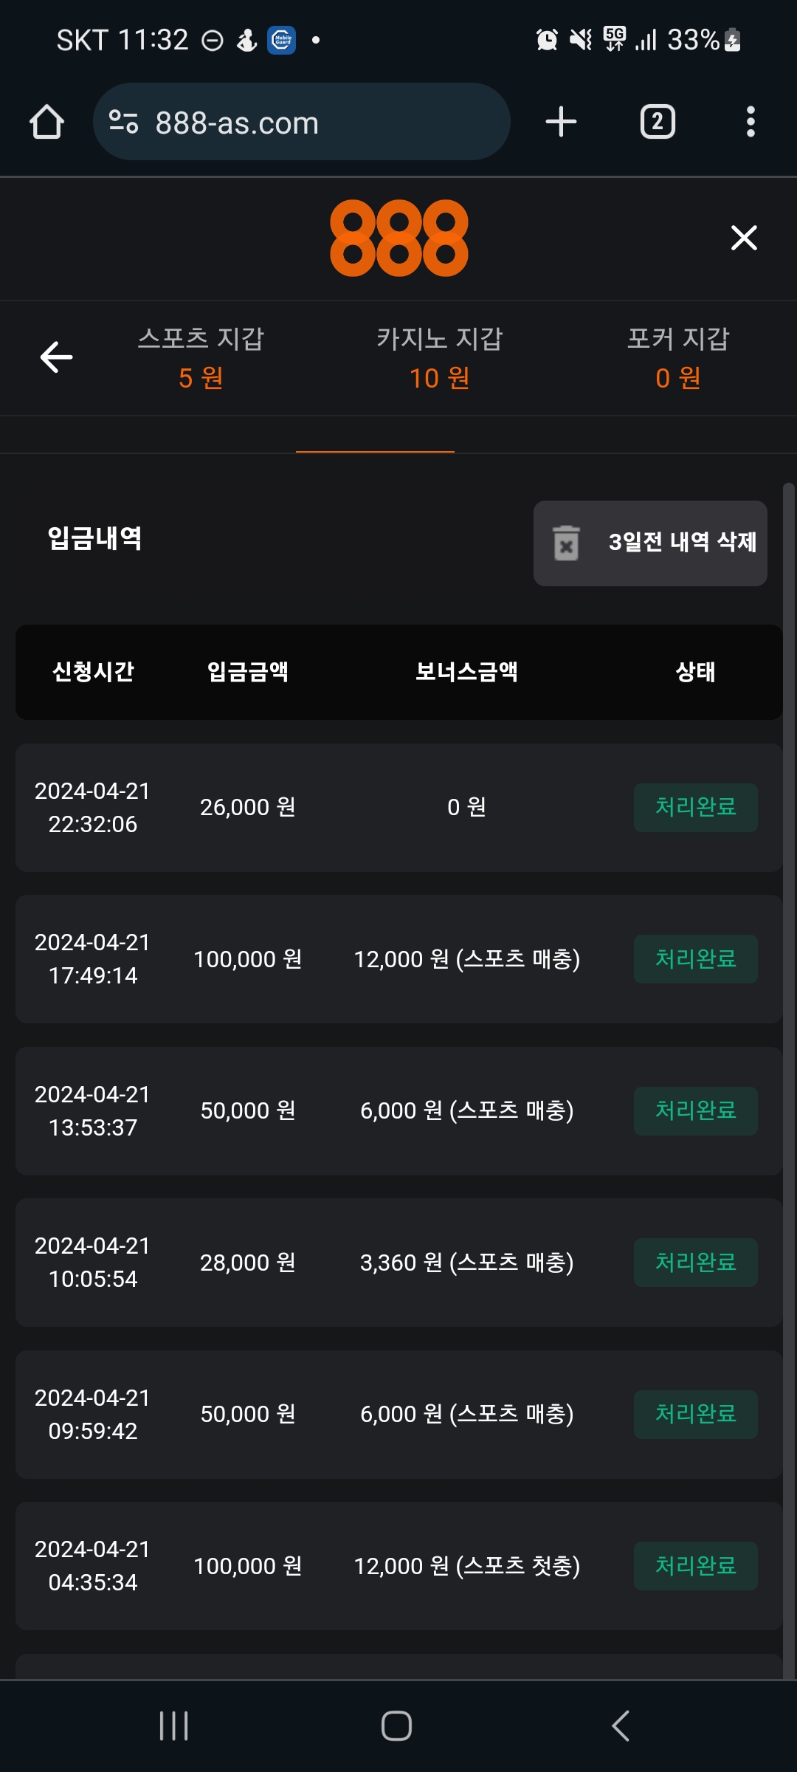Tap the 888 orange logo
This screenshot has width=797, height=1772.
point(398,238)
